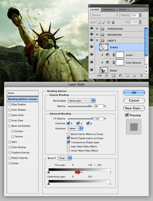Open the Layers panel flyout menu icon
This screenshot has height=201, width=153.
[x=146, y=10]
